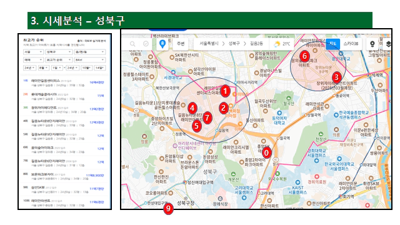The image size is (400, 225).
Task: Click the weather icon showing 21℃
Action: click(x=277, y=44)
